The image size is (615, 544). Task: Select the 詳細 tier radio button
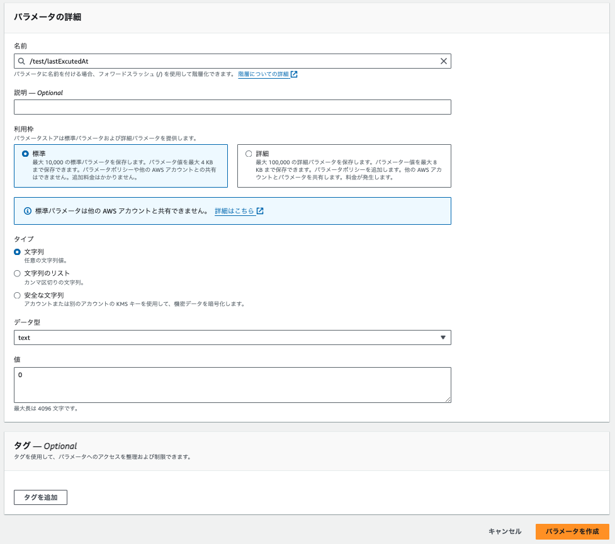pos(249,154)
